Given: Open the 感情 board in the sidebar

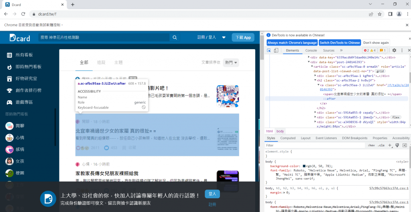Looking at the screenshot, I should 15,149.
